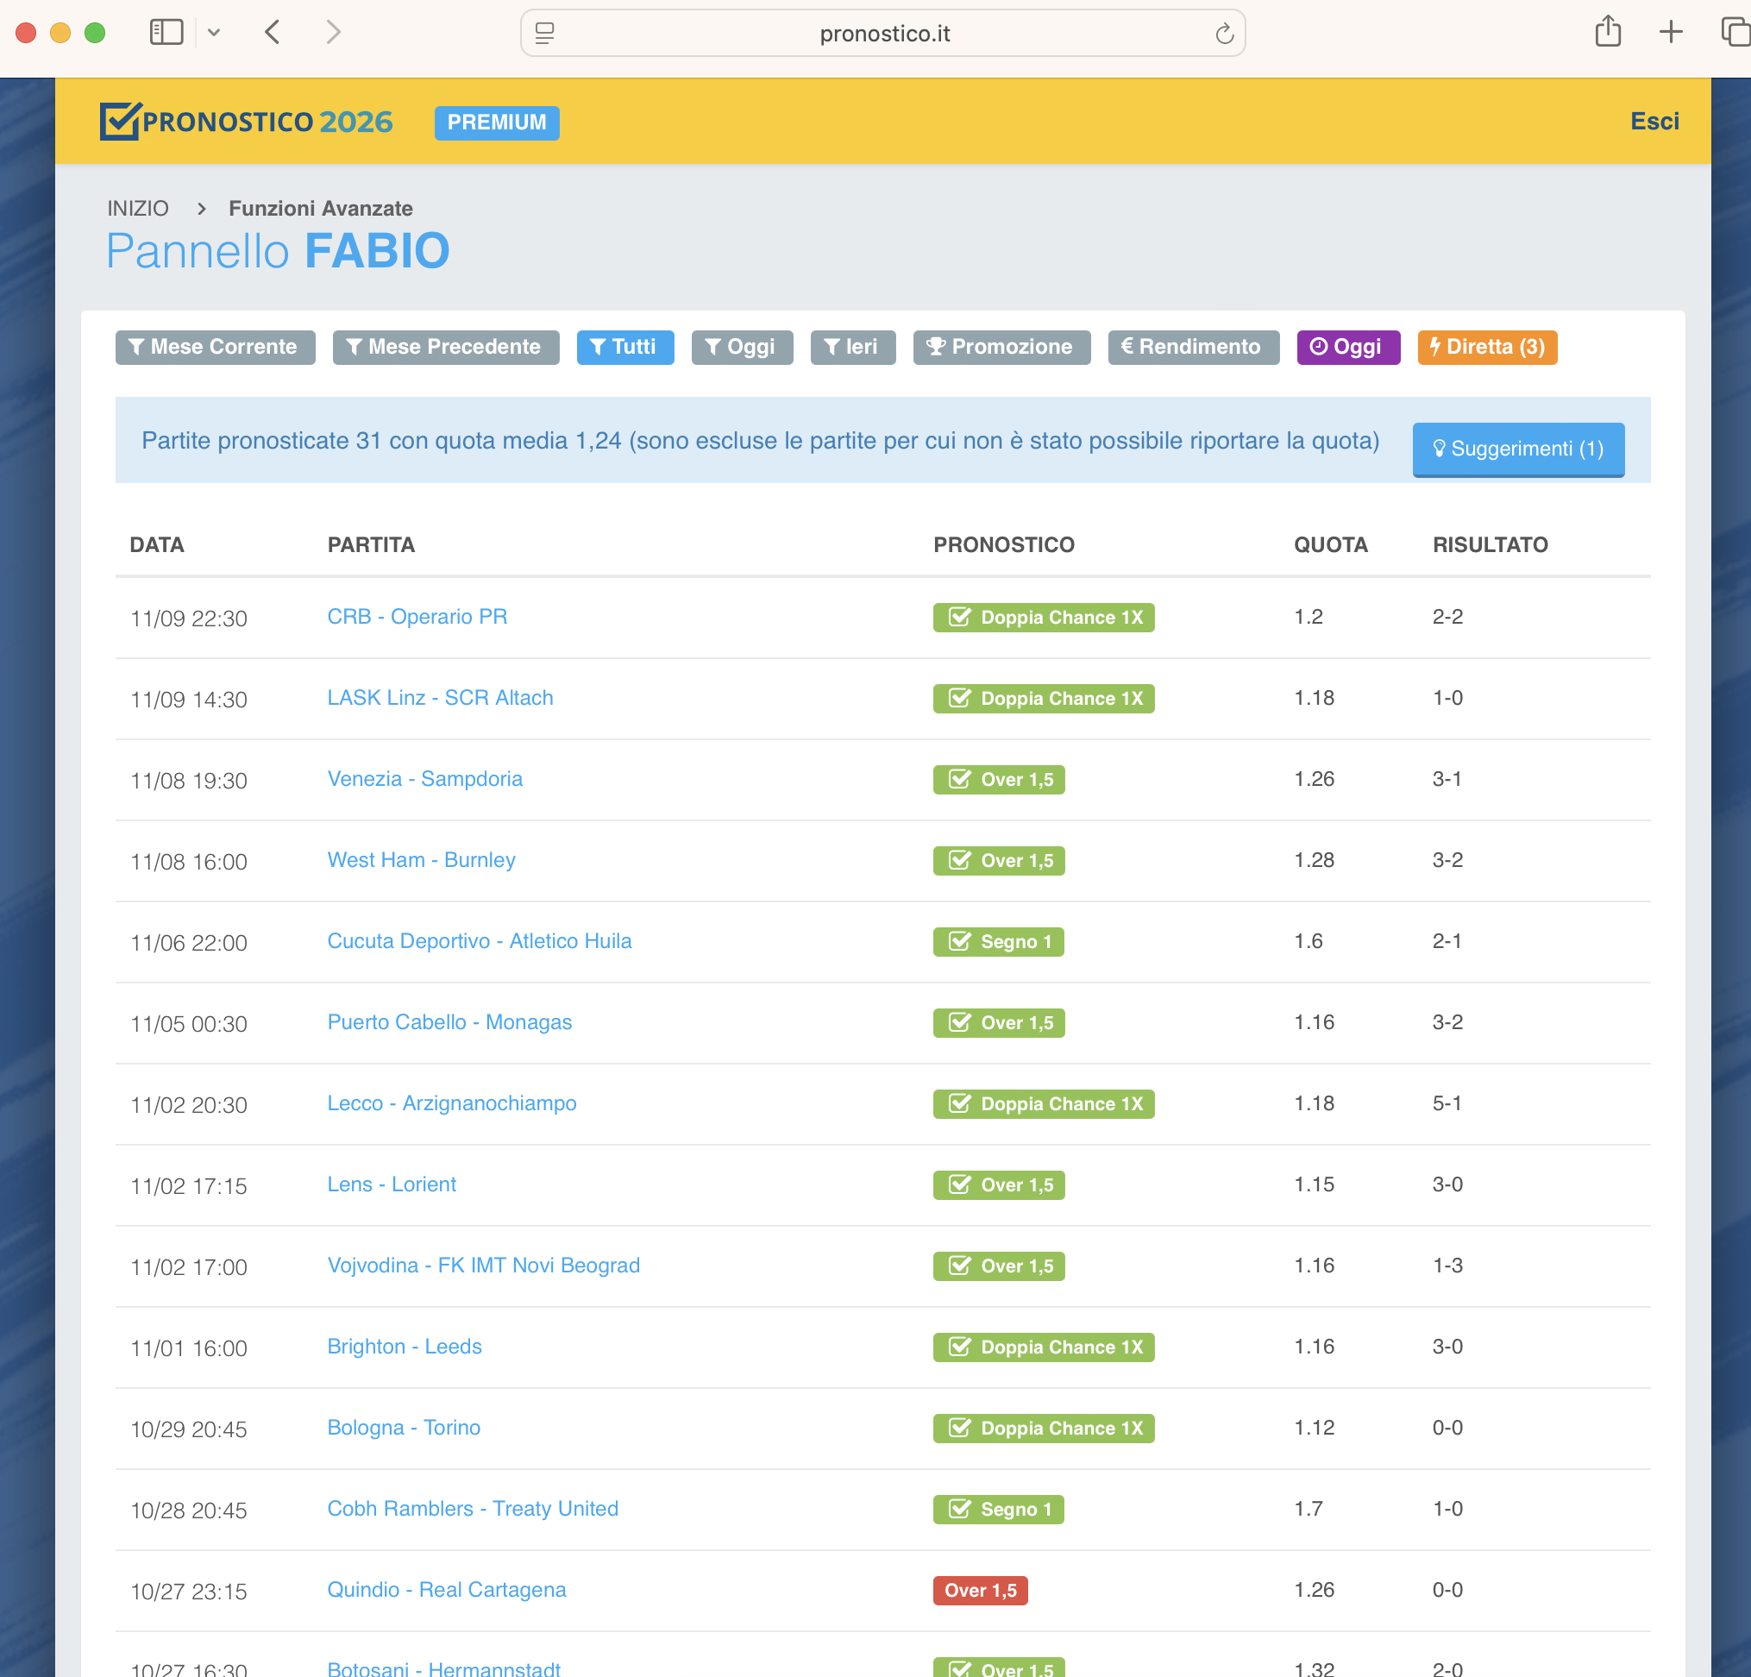
Task: Click the pronostico.it address bar
Action: (883, 34)
